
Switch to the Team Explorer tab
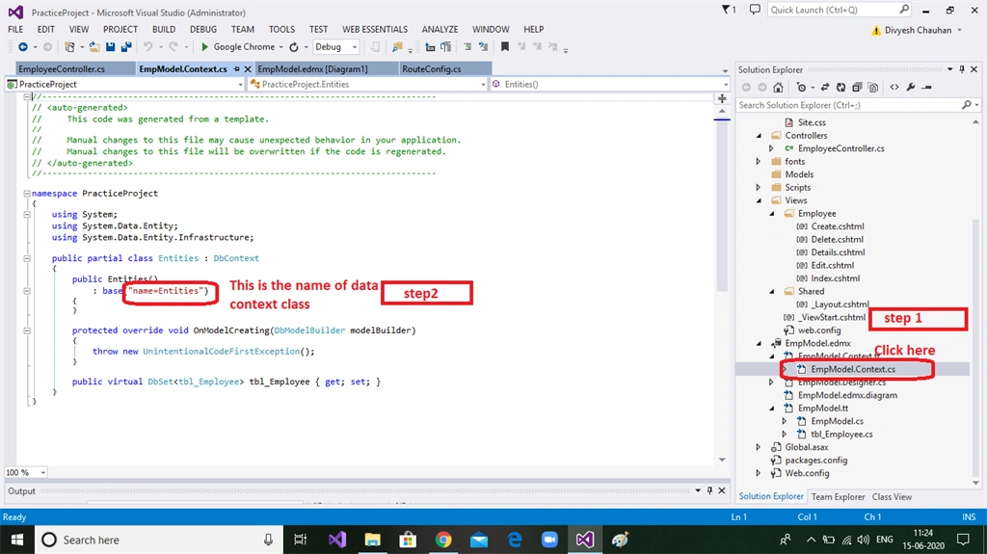pos(838,497)
